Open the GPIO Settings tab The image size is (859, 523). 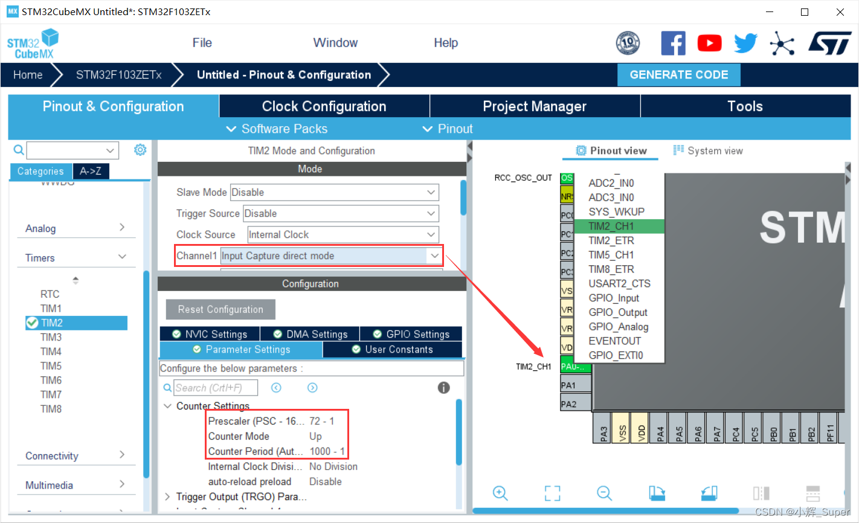pyautogui.click(x=411, y=334)
